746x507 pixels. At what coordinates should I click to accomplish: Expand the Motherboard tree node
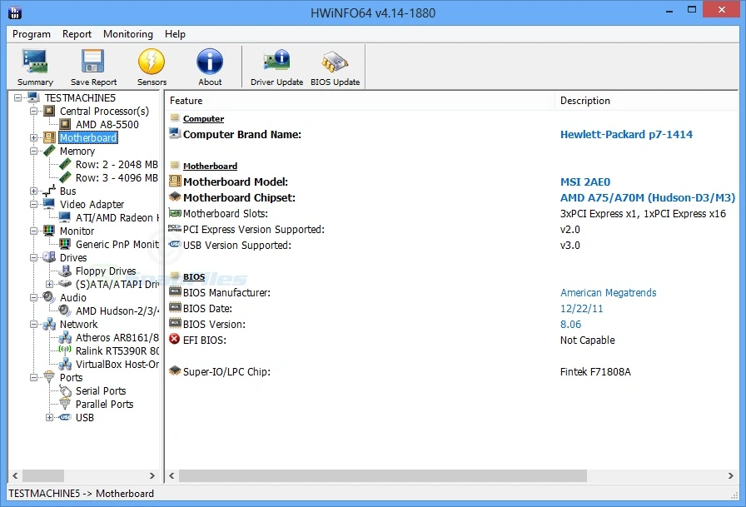pyautogui.click(x=33, y=137)
